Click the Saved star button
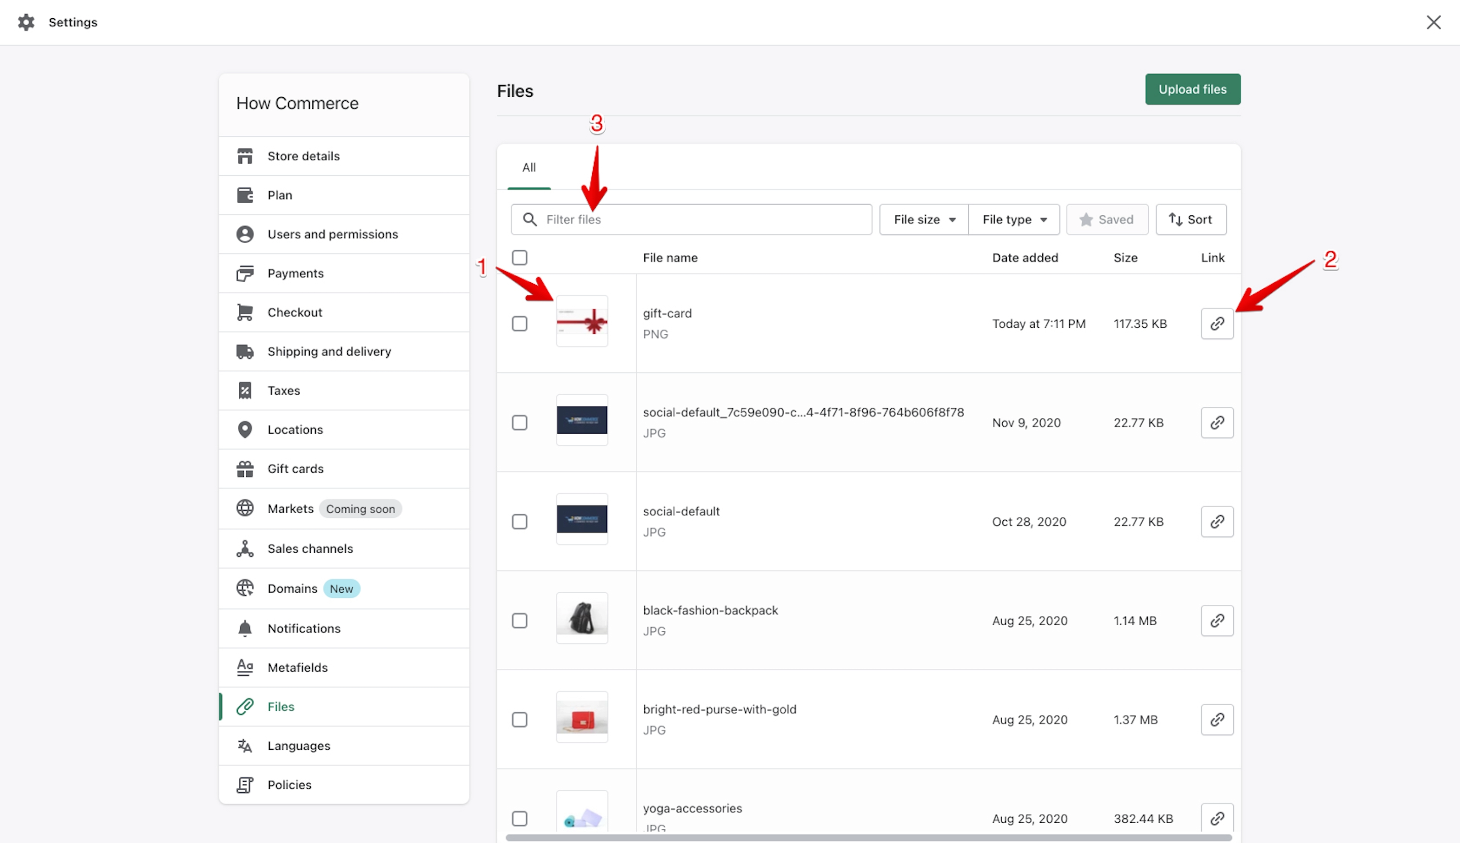The height and width of the screenshot is (843, 1460). click(1107, 219)
